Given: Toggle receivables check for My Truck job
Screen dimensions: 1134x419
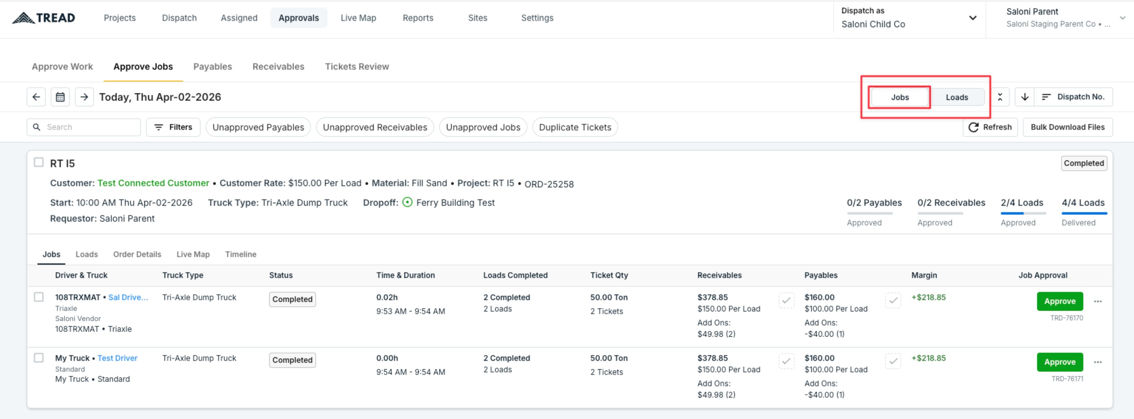Looking at the screenshot, I should (786, 362).
